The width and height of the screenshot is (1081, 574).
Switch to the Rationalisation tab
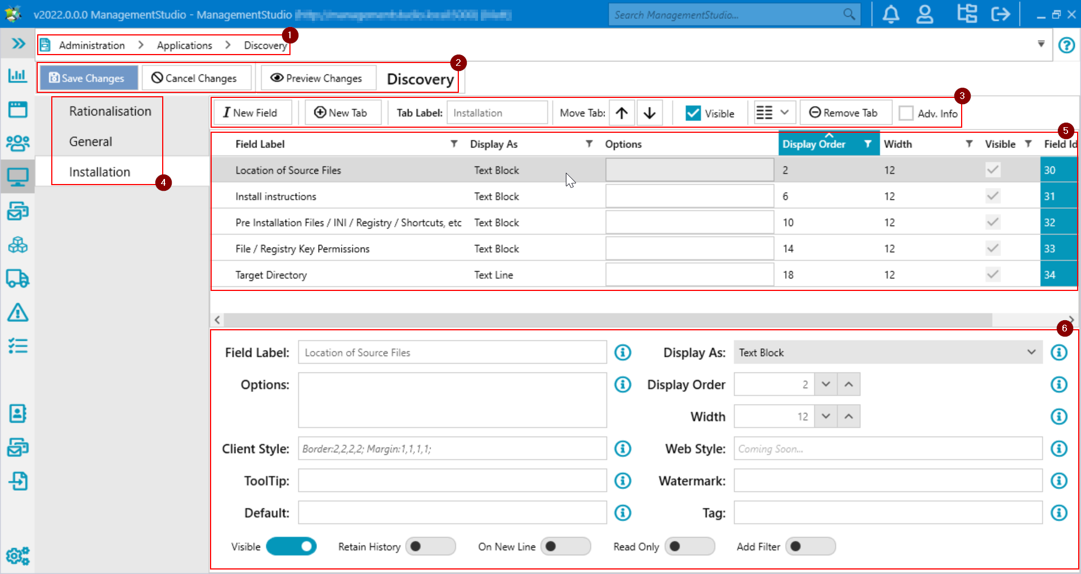point(110,111)
